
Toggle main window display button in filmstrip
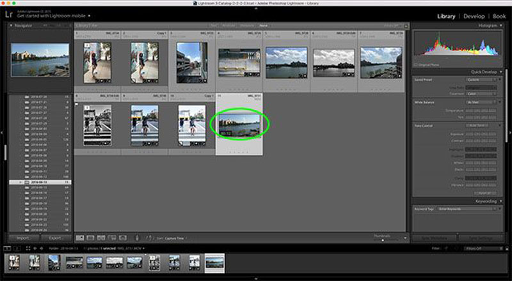click(x=6, y=248)
